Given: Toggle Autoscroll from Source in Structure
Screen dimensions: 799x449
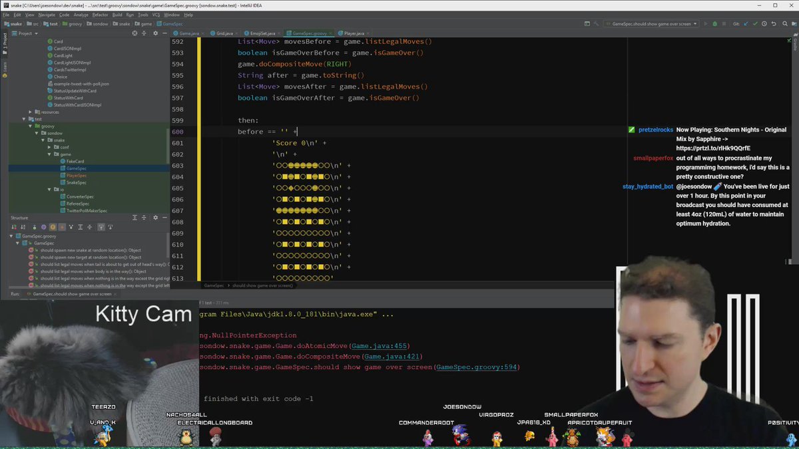Looking at the screenshot, I should (110, 227).
